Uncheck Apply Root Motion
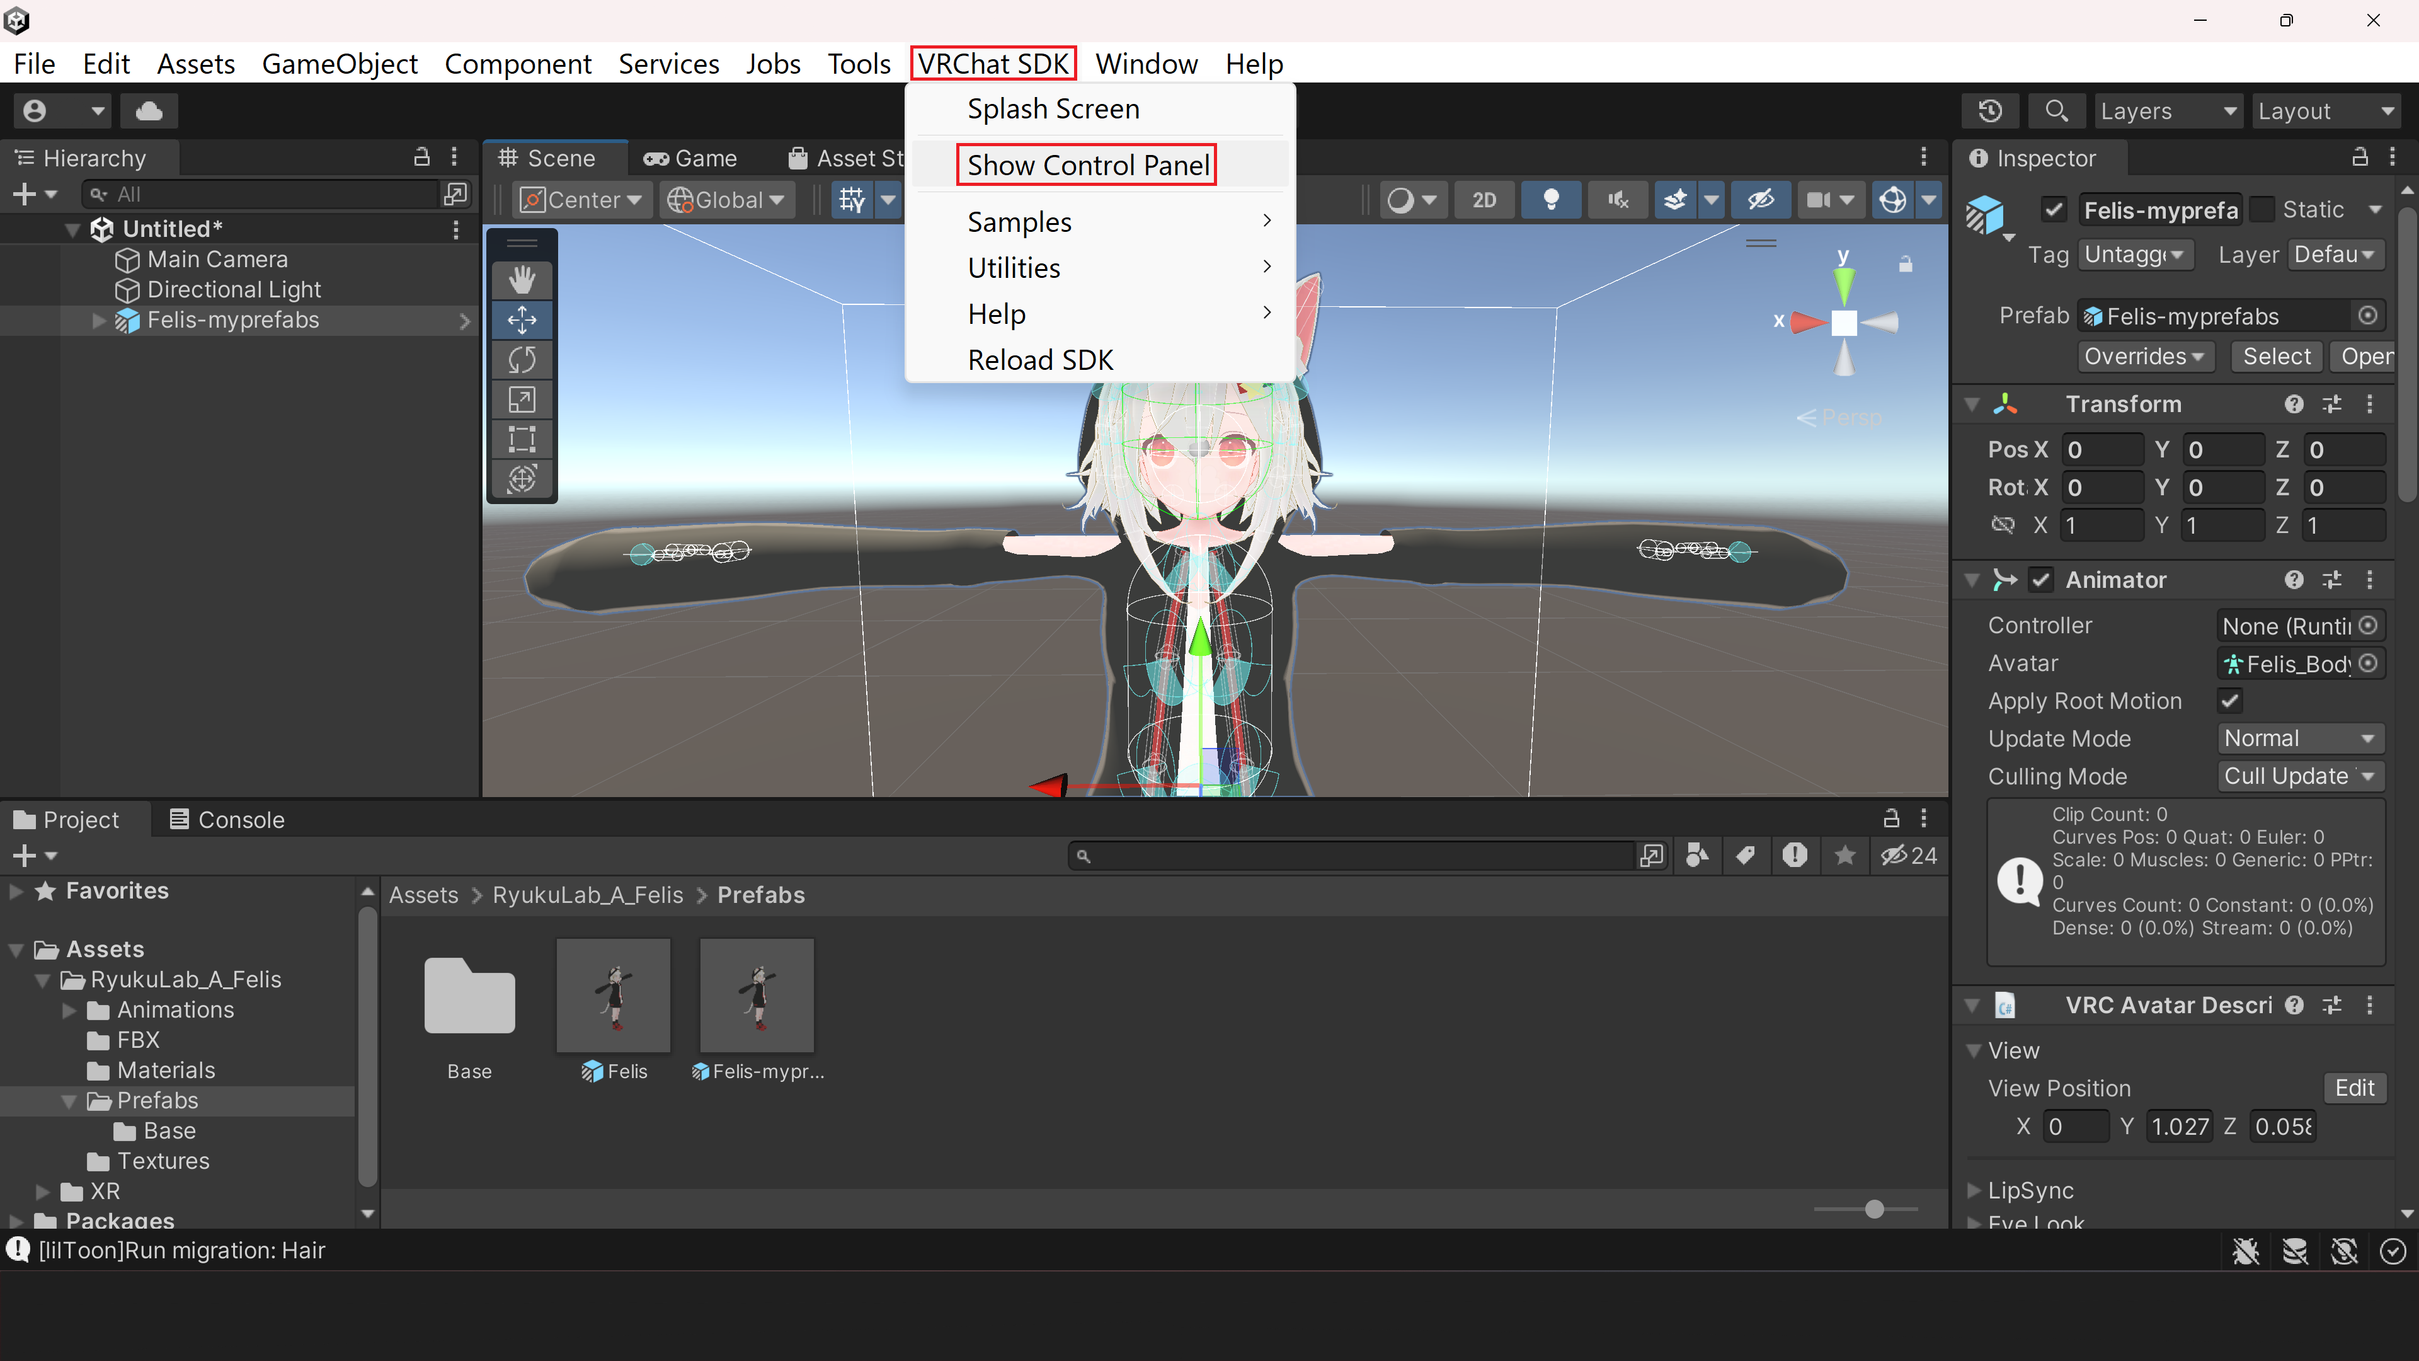 [2230, 700]
